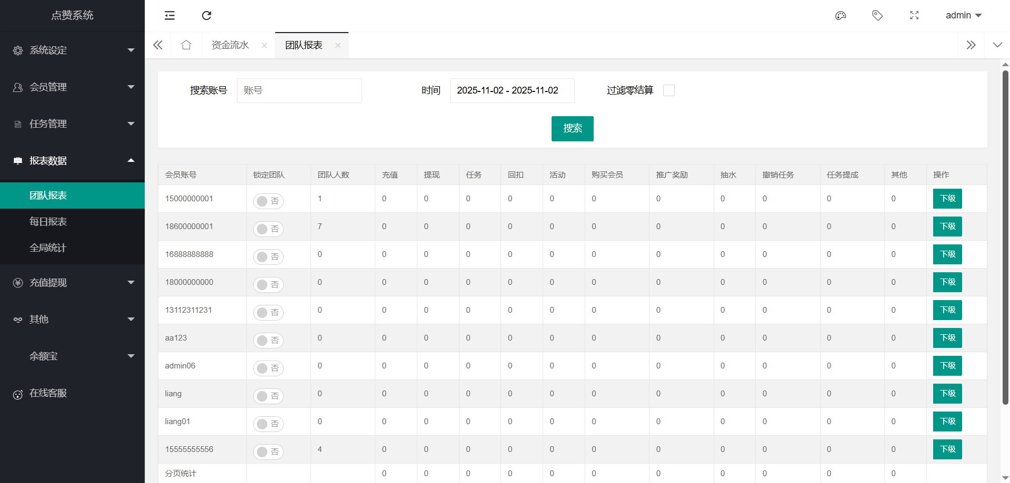Click 下级 button for account 18600000001
Image resolution: width=1010 pixels, height=483 pixels.
tap(947, 227)
